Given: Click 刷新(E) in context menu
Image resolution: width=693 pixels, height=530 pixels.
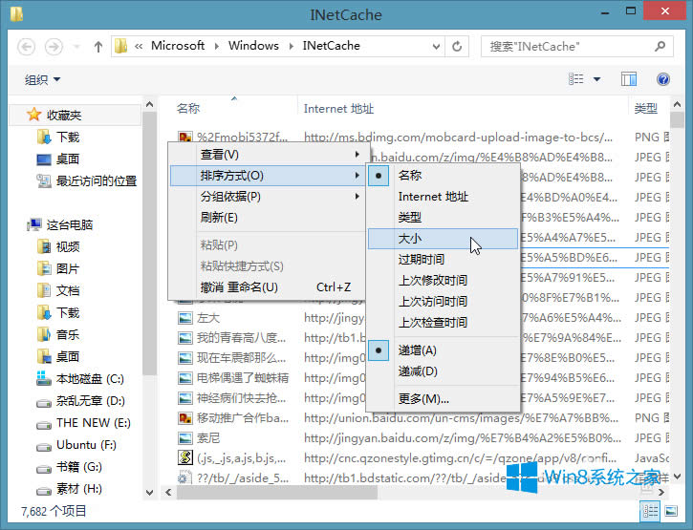Looking at the screenshot, I should [x=268, y=218].
